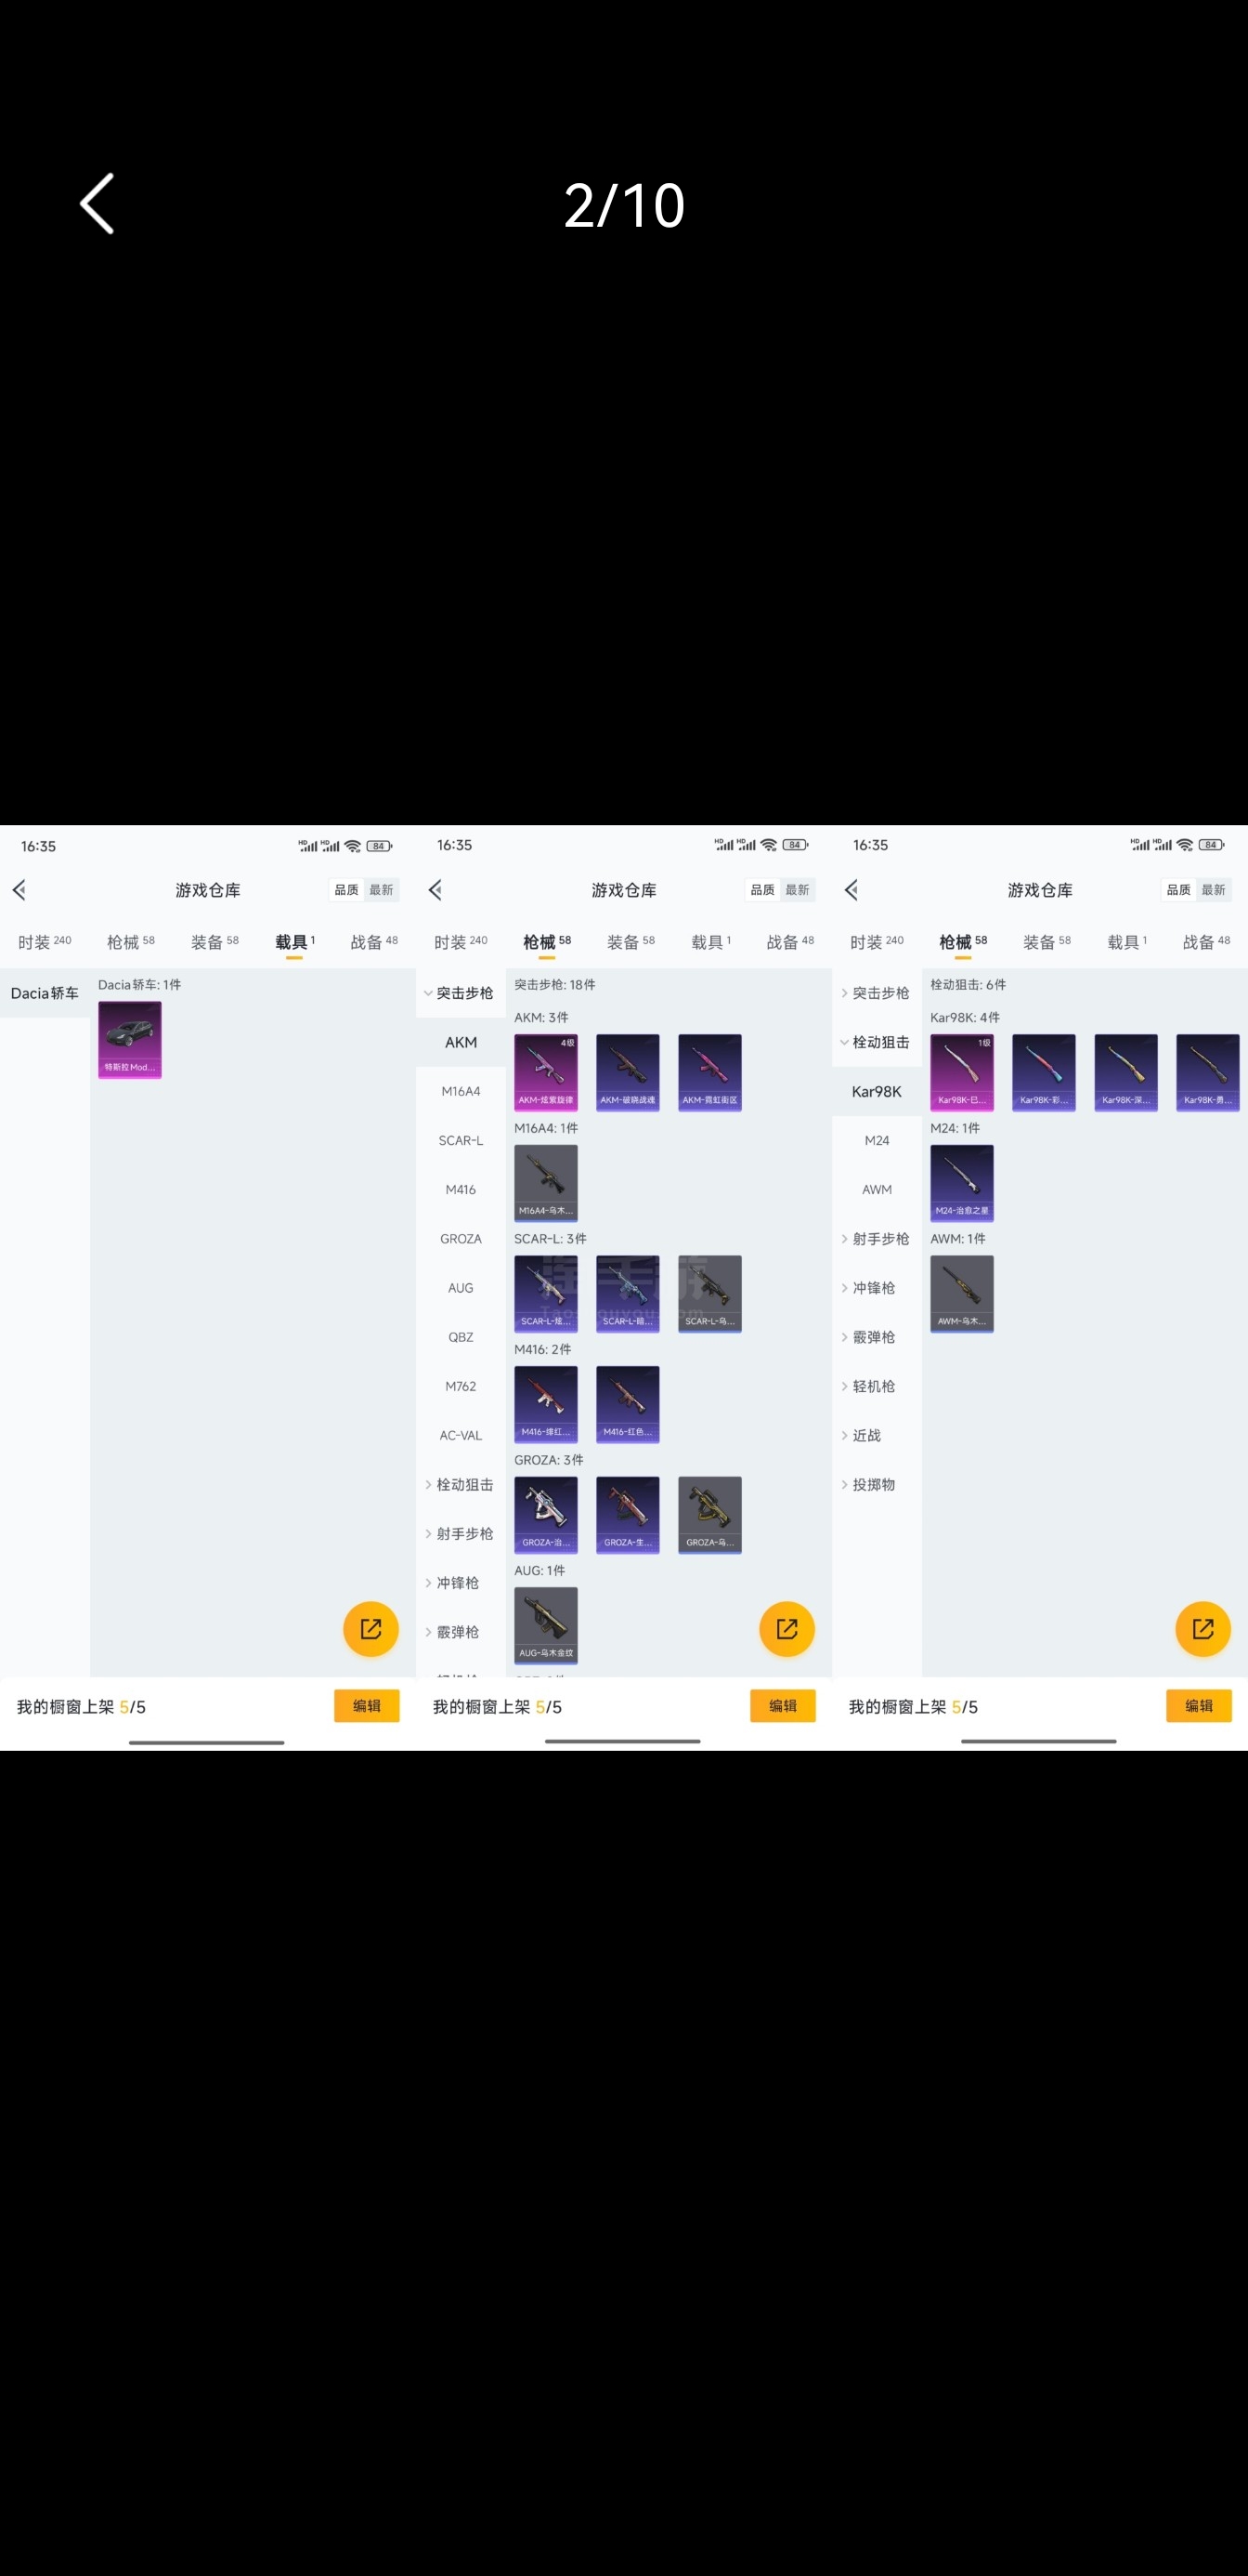Select 品质 sorting on the assault rifle screen
This screenshot has height=2576, width=1248.
(761, 890)
